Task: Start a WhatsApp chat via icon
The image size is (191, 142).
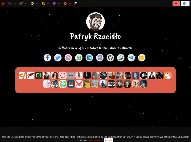Action: click(121, 58)
